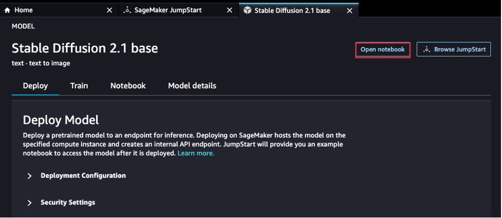Viewport: 502px width, 218px height.
Task: Expand the Deployment Configuration chevron
Action: click(x=29, y=176)
